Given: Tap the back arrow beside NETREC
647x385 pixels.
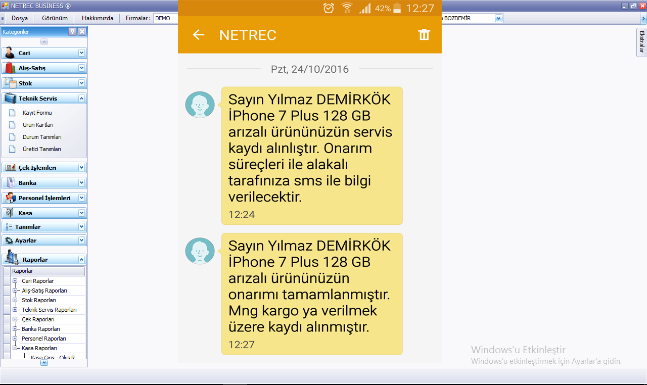Looking at the screenshot, I should tap(199, 35).
